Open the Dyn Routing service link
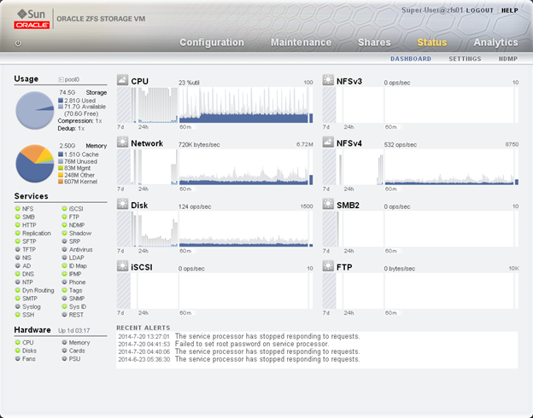 [38, 290]
